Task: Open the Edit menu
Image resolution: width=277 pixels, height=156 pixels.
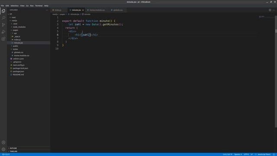Action: click(x=7, y=6)
